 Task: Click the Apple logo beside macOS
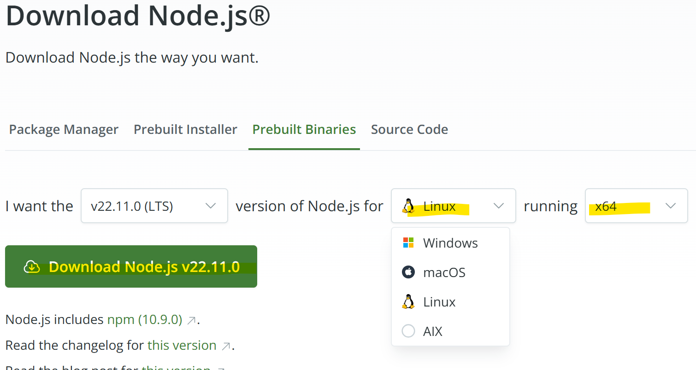(408, 272)
